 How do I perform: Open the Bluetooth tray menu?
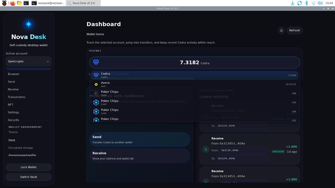(306, 3)
